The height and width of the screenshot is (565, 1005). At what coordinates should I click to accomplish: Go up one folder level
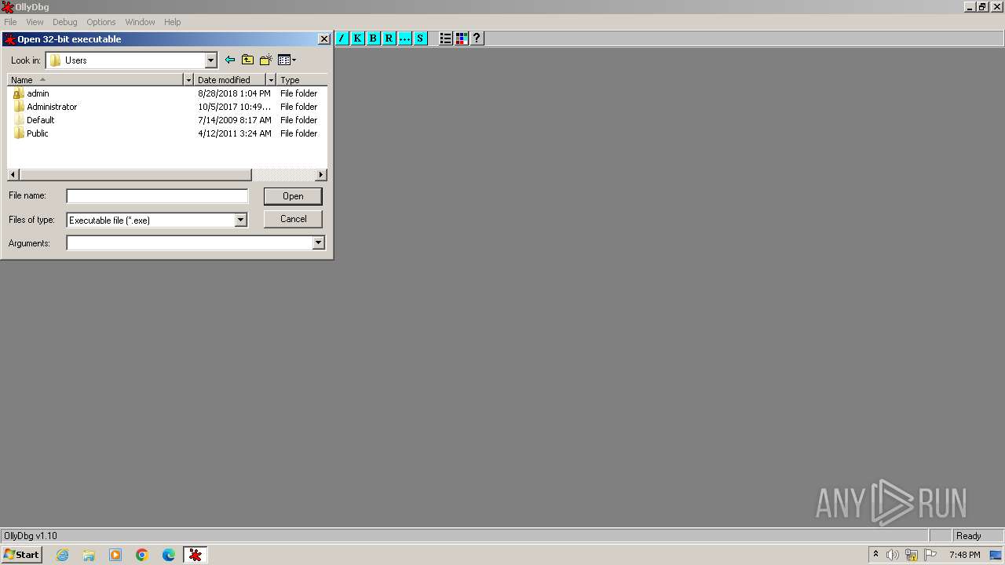[247, 60]
